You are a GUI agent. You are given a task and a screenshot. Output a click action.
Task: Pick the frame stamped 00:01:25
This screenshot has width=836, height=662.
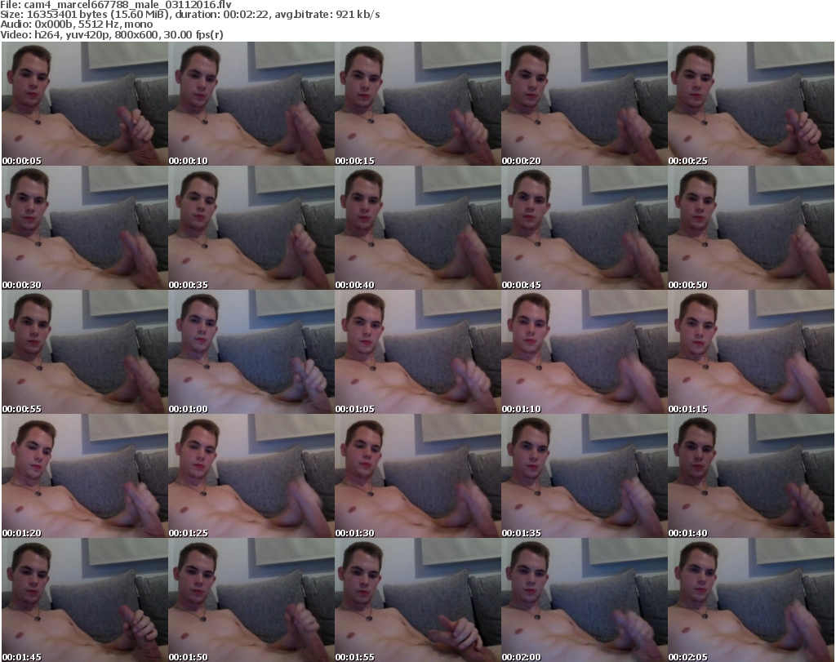(251, 476)
